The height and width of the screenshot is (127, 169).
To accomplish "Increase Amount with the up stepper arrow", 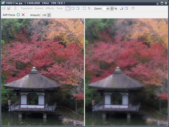I will (49, 14).
